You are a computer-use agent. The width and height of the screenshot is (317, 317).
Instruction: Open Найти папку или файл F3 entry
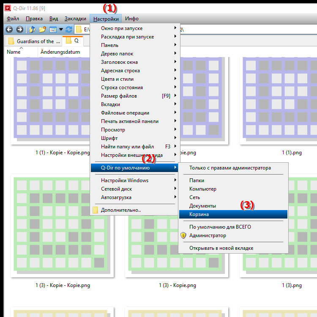(134, 147)
